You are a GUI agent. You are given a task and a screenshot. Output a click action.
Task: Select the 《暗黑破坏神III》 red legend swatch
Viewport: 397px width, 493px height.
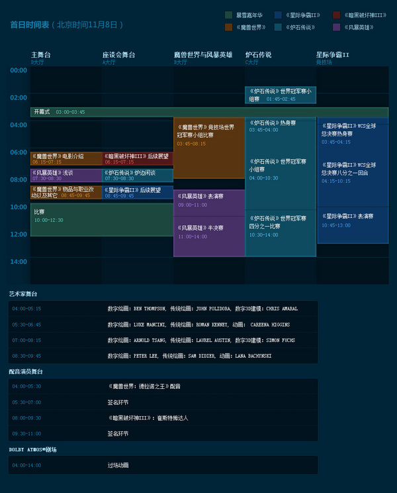337,15
